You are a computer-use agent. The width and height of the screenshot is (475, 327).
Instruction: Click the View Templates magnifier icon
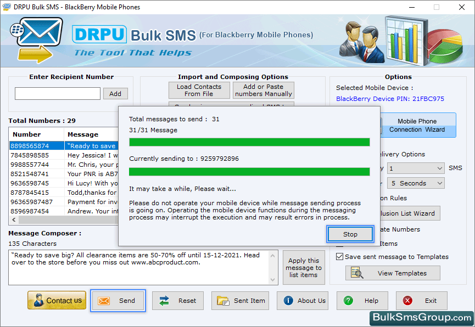tap(357, 273)
